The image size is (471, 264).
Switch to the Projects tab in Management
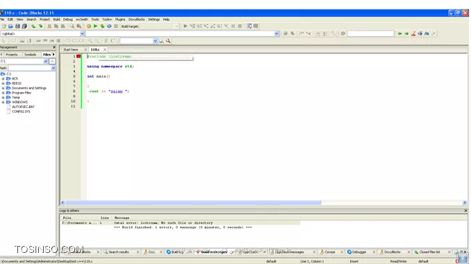[12, 55]
